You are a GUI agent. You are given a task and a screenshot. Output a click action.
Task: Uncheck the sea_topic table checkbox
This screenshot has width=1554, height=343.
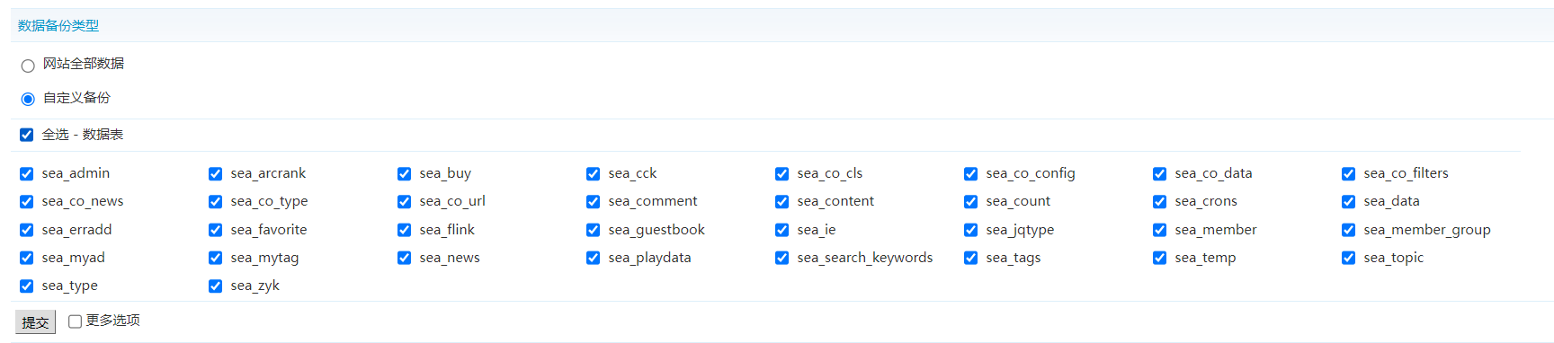click(x=1349, y=259)
